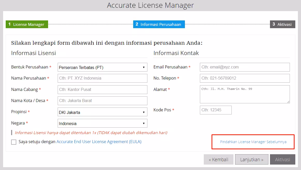Click Pindahkan License Manager Sebelumnya link
The width and height of the screenshot is (301, 170).
(253, 142)
